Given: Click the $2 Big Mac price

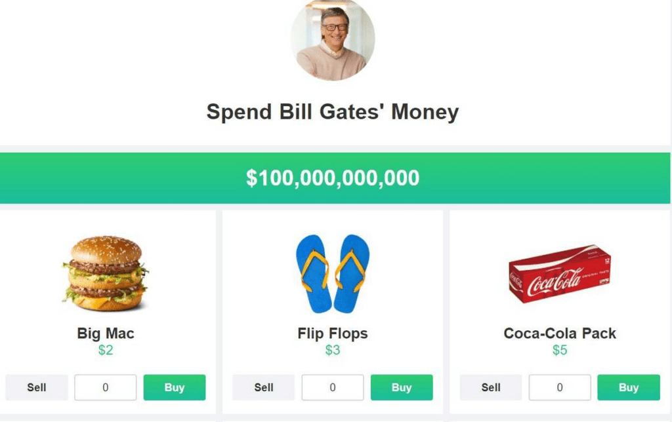Looking at the screenshot, I should tap(106, 350).
